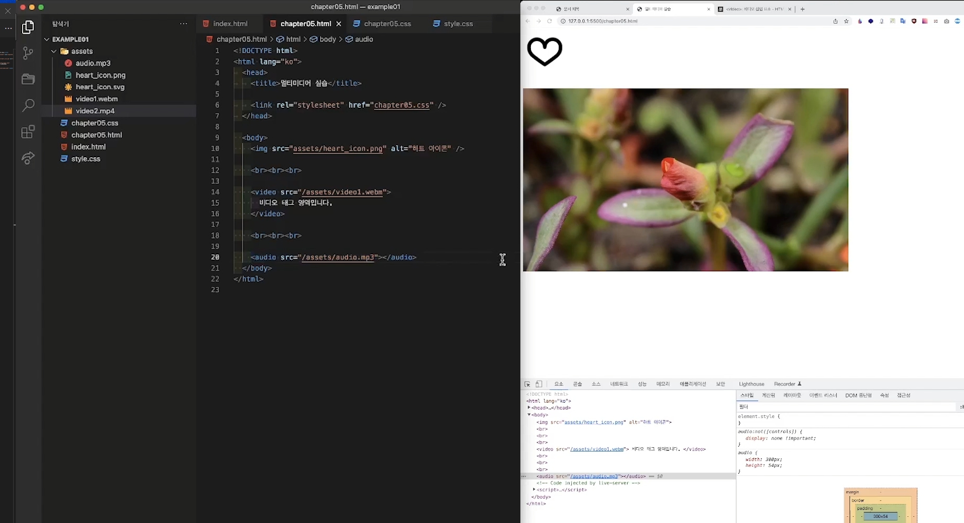
Task: Click the 필터 styles filter field
Action: 846,407
